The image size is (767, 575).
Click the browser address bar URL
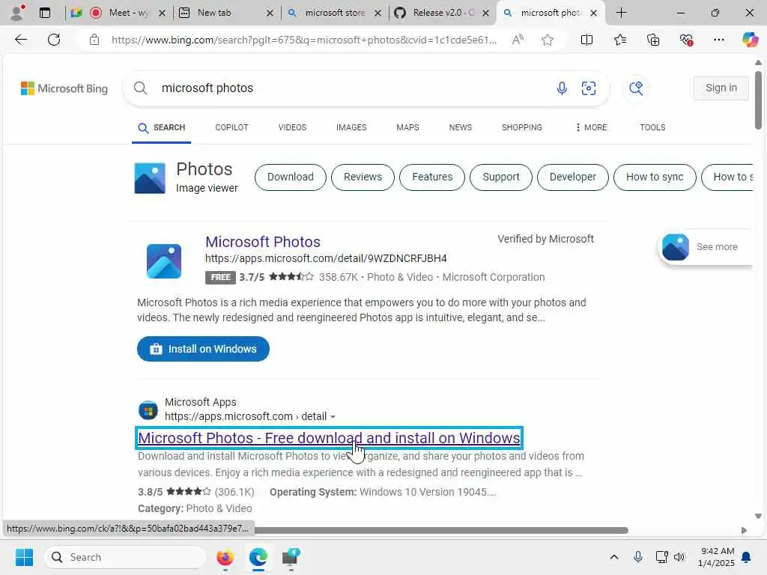tap(304, 40)
